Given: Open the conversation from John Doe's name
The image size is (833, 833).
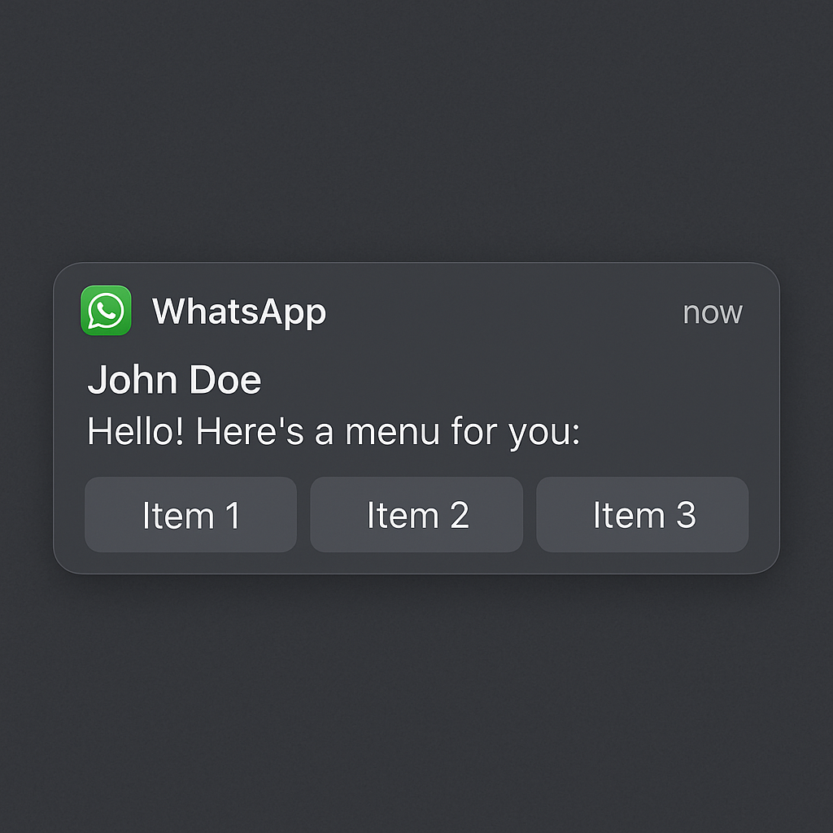Looking at the screenshot, I should click(174, 379).
